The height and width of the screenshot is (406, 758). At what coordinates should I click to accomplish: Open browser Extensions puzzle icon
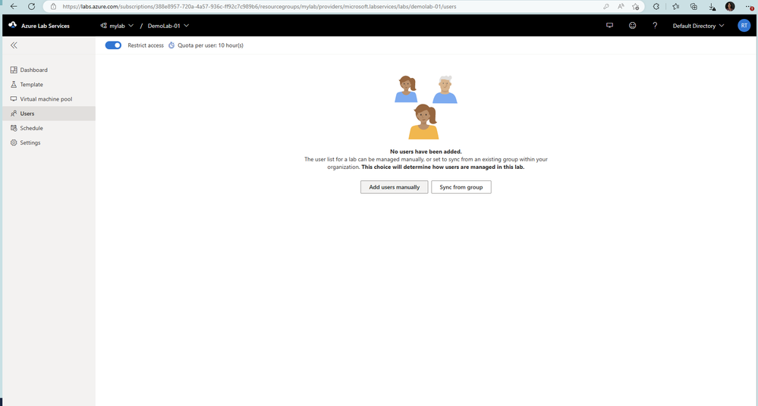[656, 7]
